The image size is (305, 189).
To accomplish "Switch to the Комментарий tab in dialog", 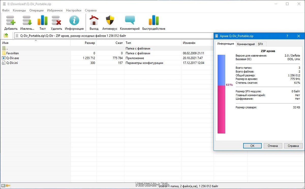I will tap(246, 44).
